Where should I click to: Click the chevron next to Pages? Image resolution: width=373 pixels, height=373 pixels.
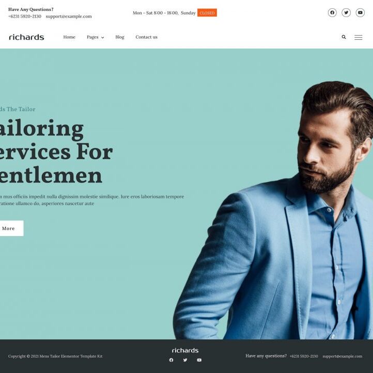click(x=102, y=38)
